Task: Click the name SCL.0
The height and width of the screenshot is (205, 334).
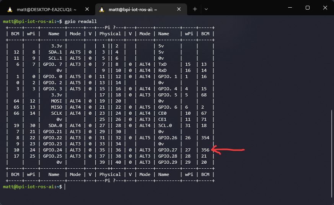Action: click(x=165, y=125)
